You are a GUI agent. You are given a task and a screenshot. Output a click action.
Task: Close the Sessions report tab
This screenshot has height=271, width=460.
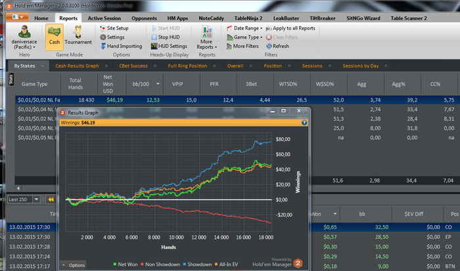(330, 66)
